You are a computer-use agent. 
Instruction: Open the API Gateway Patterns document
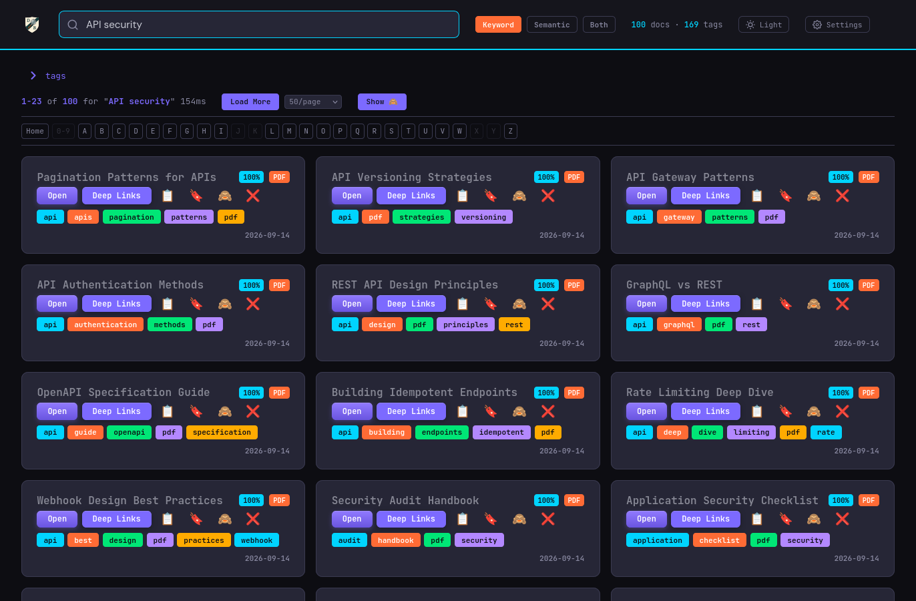click(646, 196)
